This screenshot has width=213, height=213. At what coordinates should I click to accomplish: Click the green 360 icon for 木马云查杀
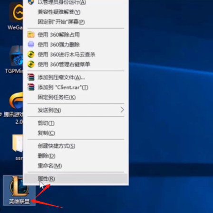pos(31,55)
